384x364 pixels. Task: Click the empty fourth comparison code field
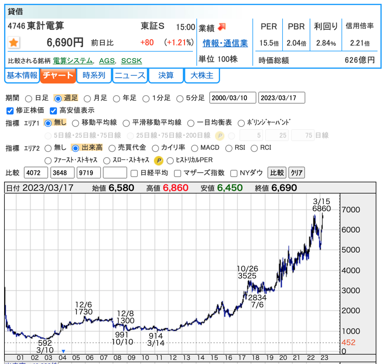(115, 173)
